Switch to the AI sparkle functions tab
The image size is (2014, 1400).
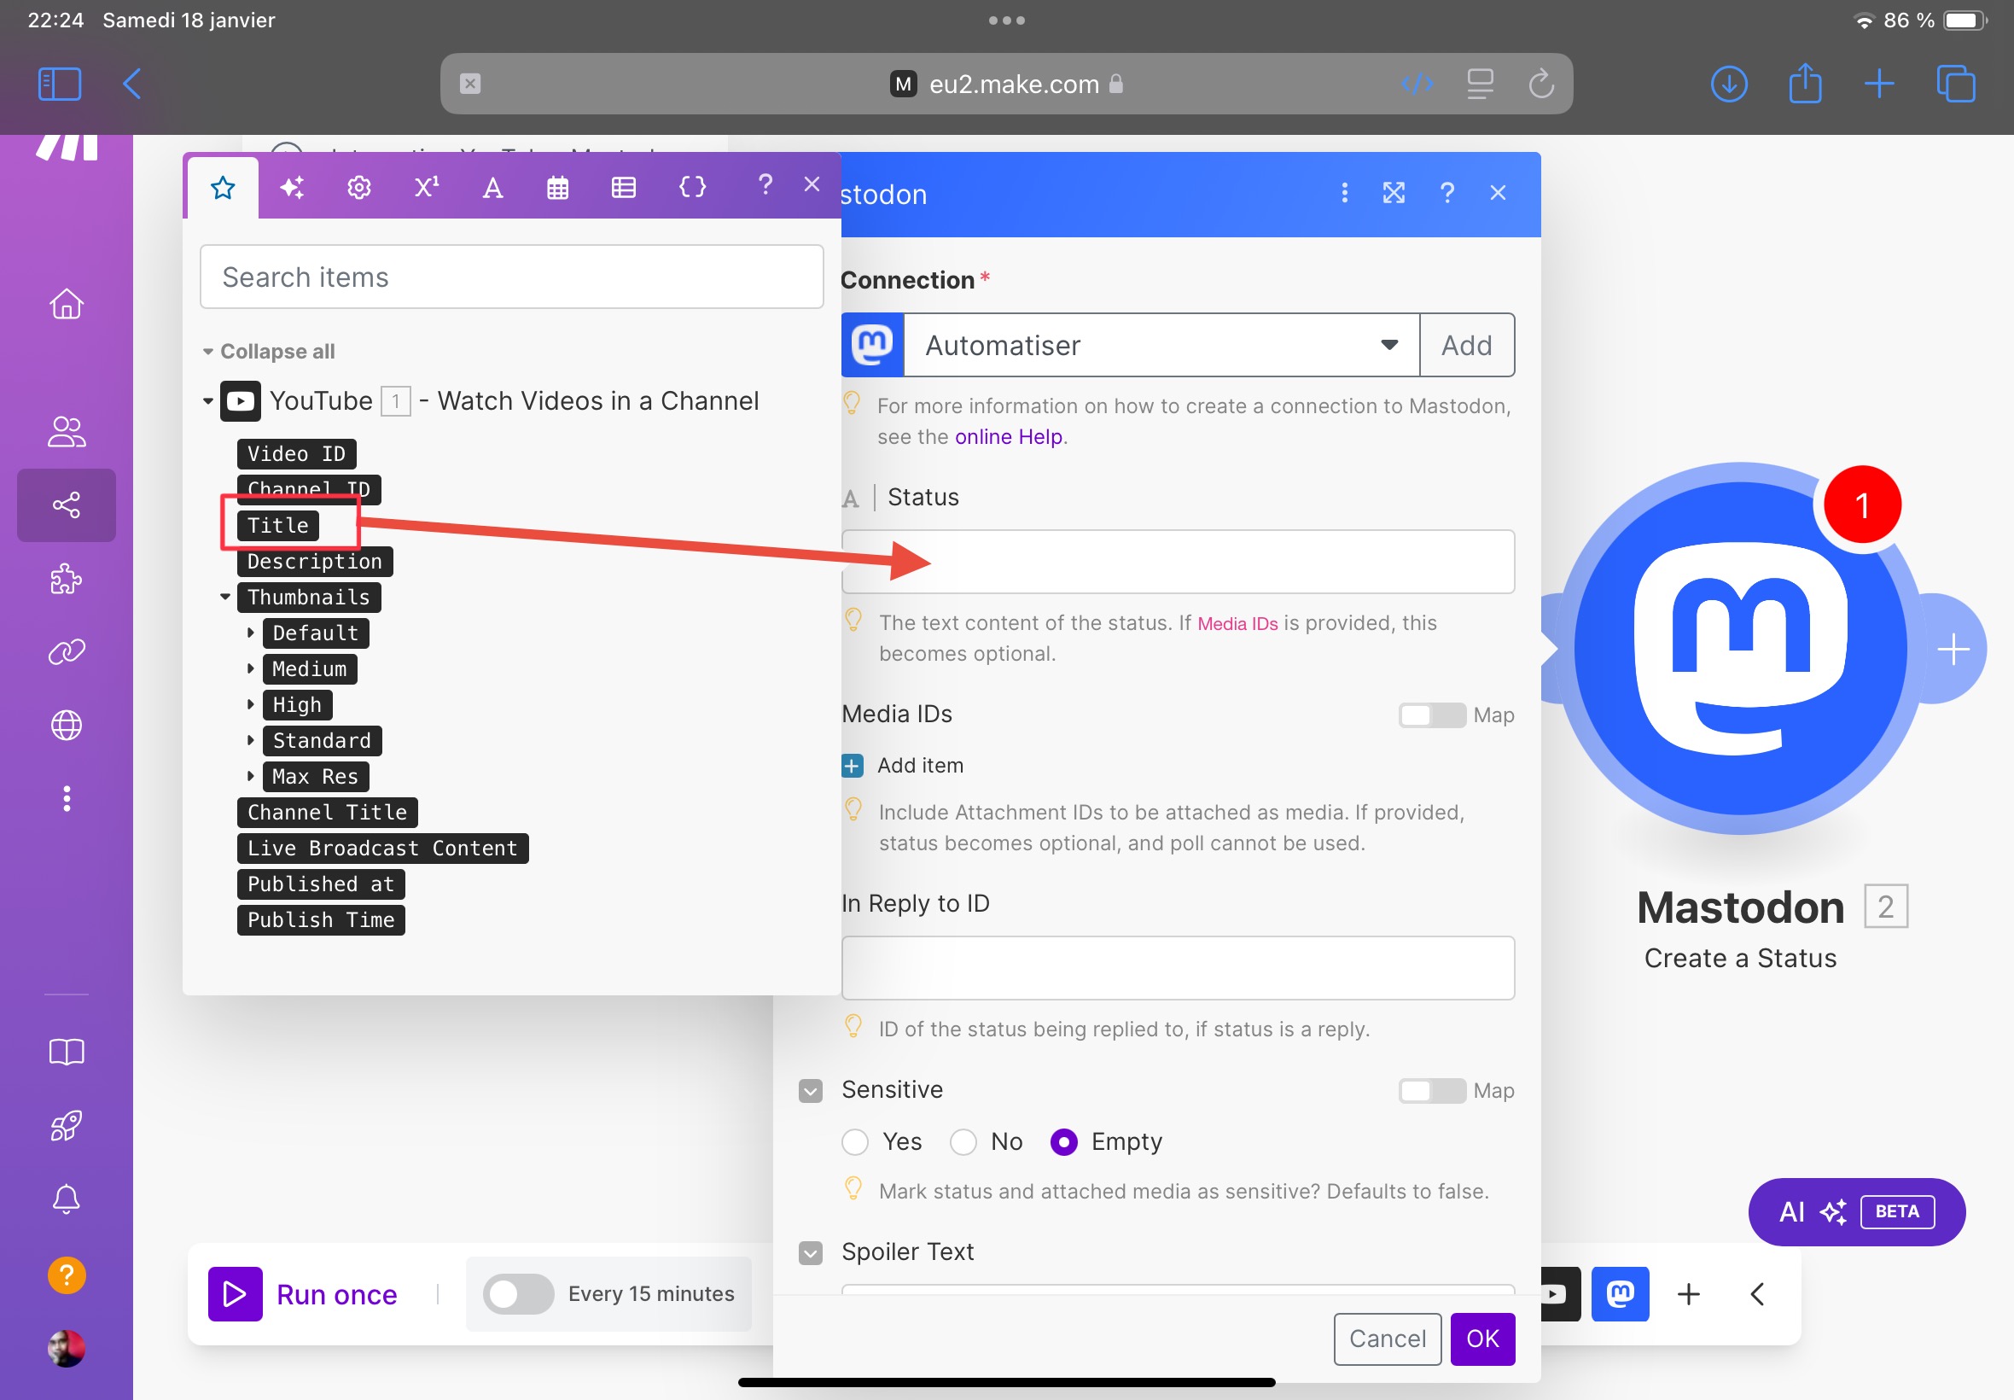292,187
